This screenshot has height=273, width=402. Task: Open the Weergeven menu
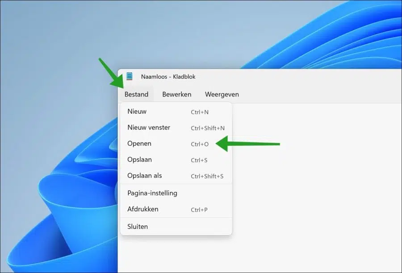coord(222,94)
